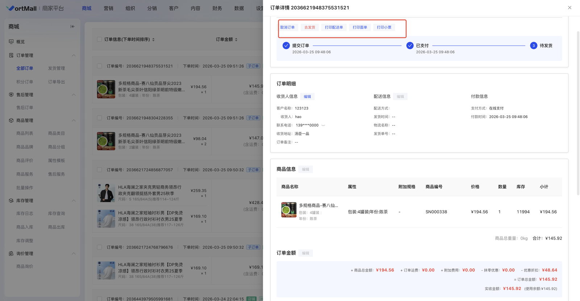The image size is (580, 301).
Task: Check the box for order 2036621948375531521
Action: [99, 66]
